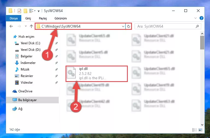Select OneDrive in navigation pane
210x138 pixels.
click(x=22, y=91)
